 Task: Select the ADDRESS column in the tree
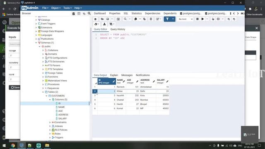click(63, 115)
